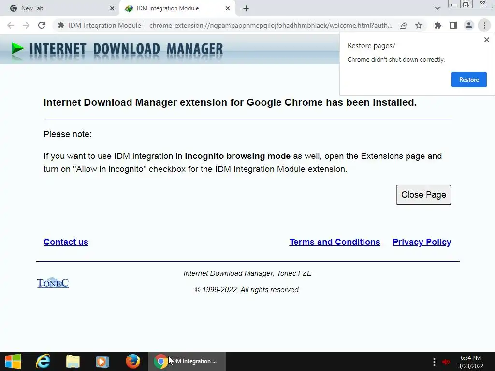495x371 pixels.
Task: Open the Terms and Conditions link
Action: tap(335, 242)
